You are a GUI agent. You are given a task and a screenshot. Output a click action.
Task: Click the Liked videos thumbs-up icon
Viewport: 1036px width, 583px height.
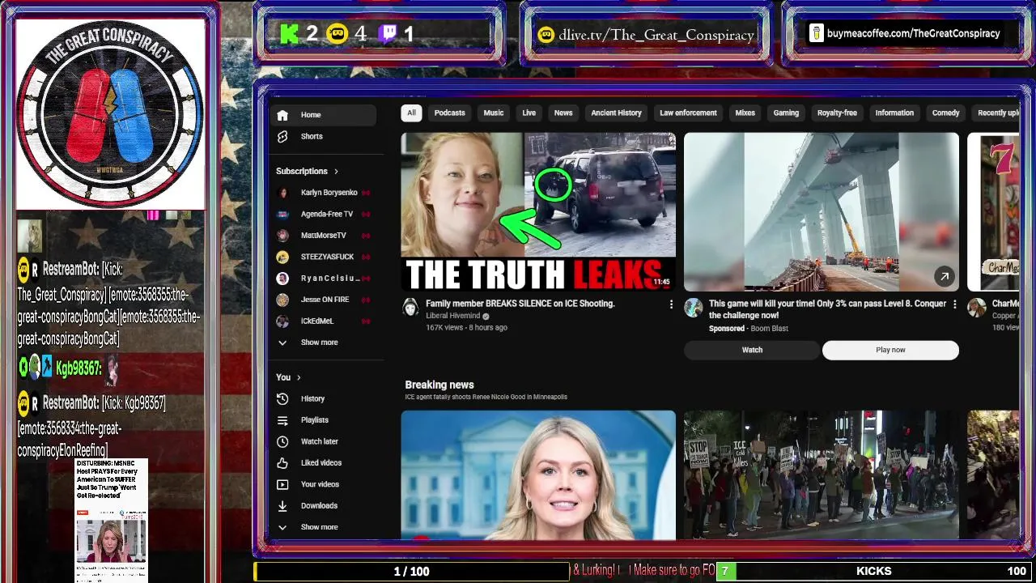point(282,463)
